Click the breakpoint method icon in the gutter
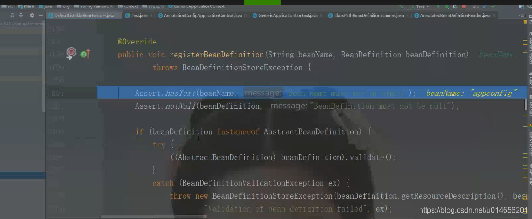This screenshot has height=219, width=532. (x=71, y=52)
